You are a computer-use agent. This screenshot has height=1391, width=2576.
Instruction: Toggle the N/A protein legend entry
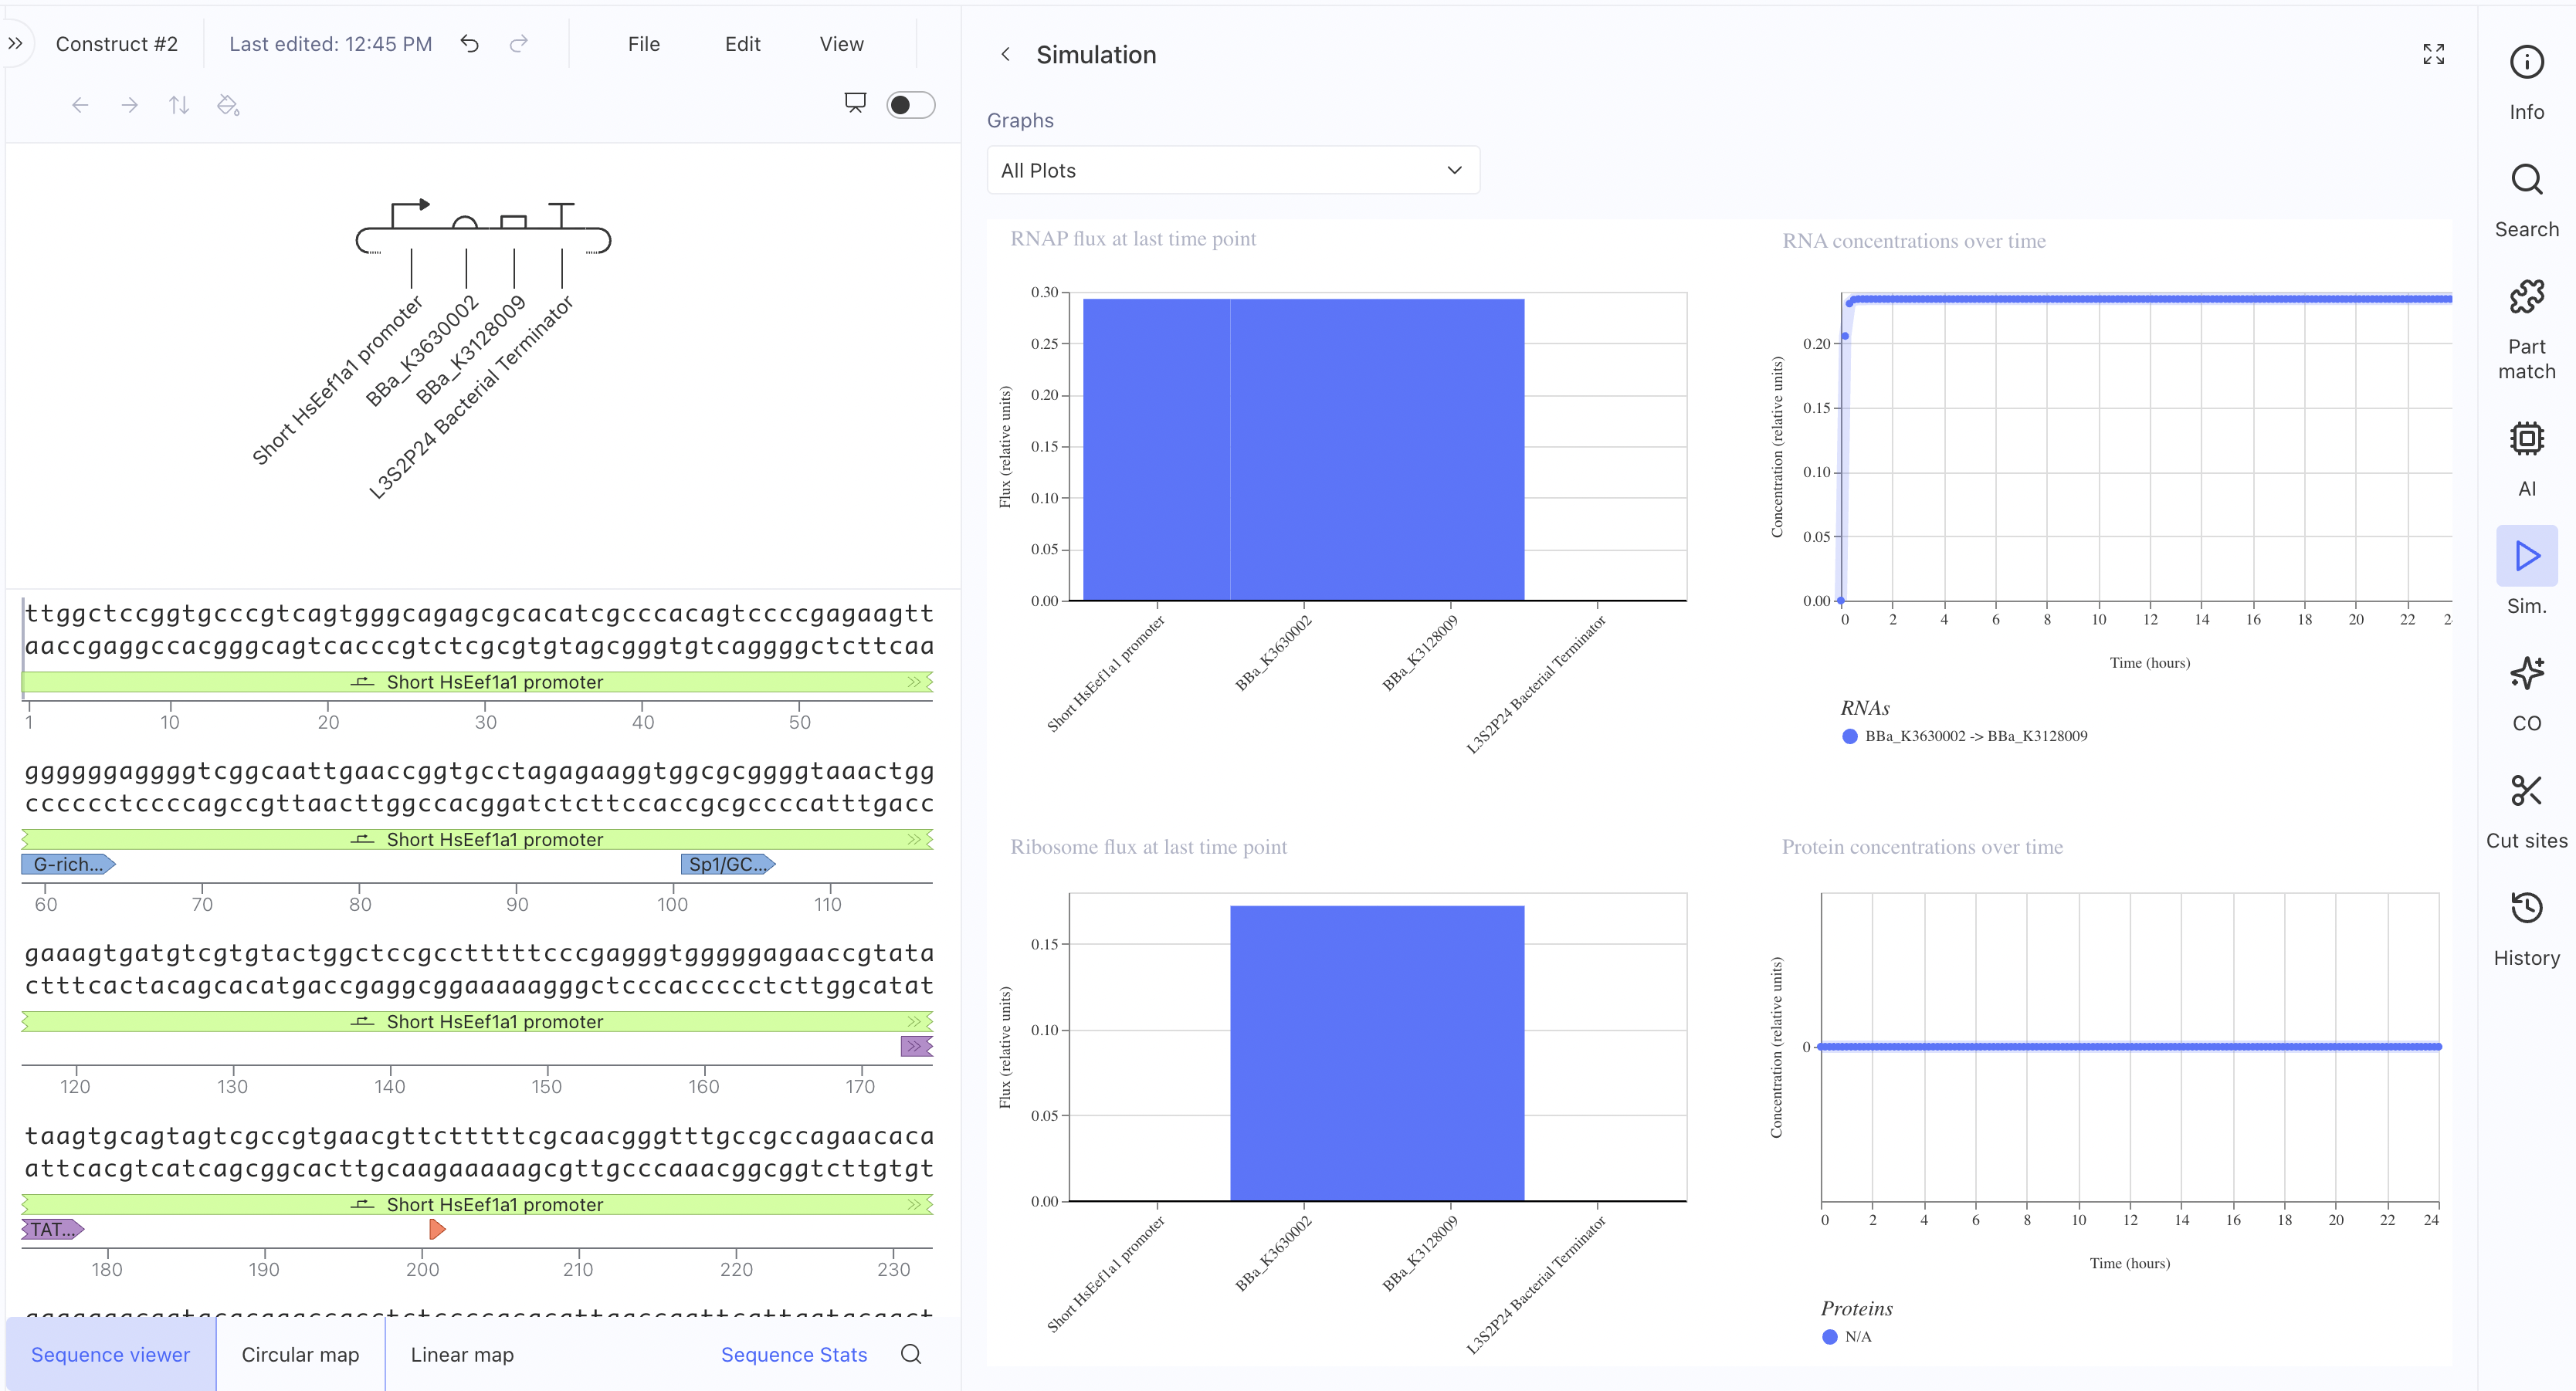point(1847,1336)
